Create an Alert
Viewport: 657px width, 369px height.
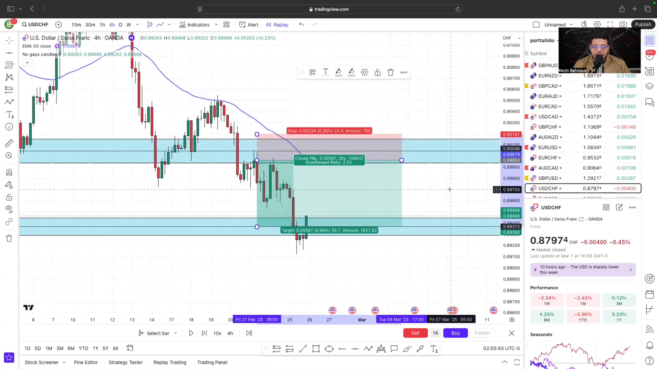249,25
